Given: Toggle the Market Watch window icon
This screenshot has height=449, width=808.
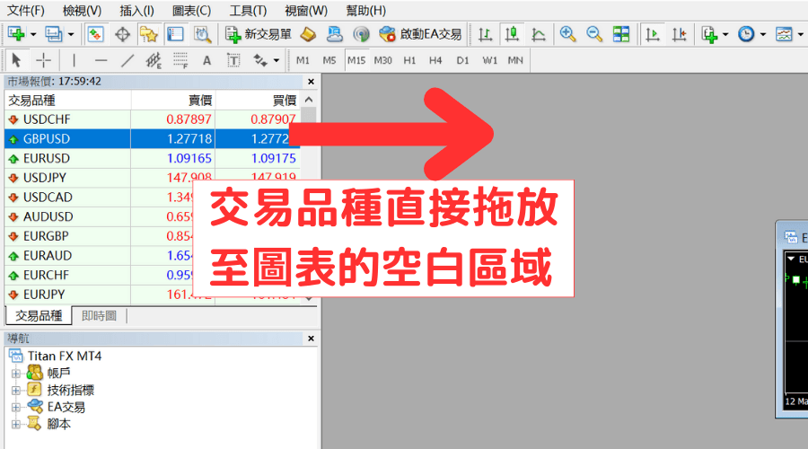Looking at the screenshot, I should coord(95,34).
